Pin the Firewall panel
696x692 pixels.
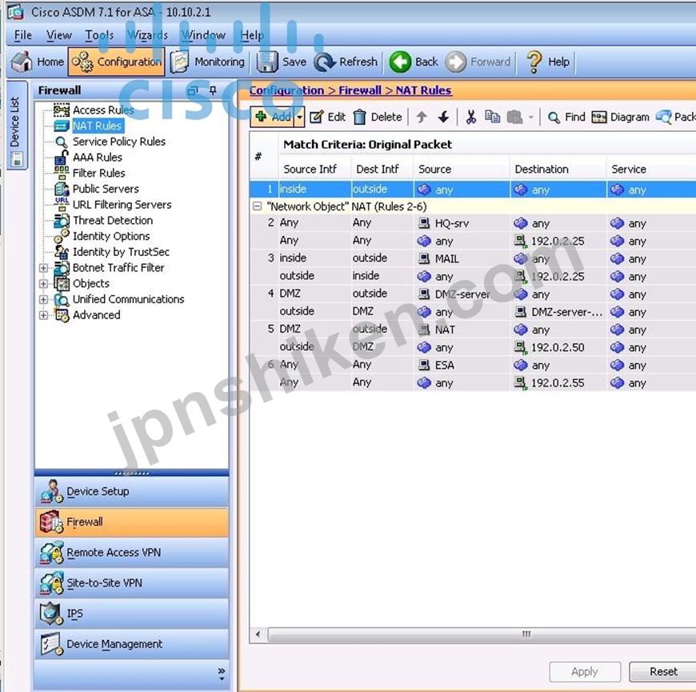(x=213, y=90)
